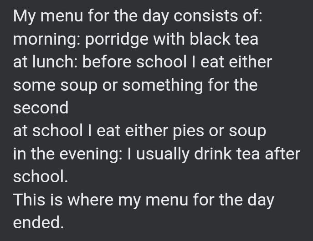Click the word "black" before tea
Viewport: 313px width, 241px height.
pyautogui.click(x=210, y=39)
